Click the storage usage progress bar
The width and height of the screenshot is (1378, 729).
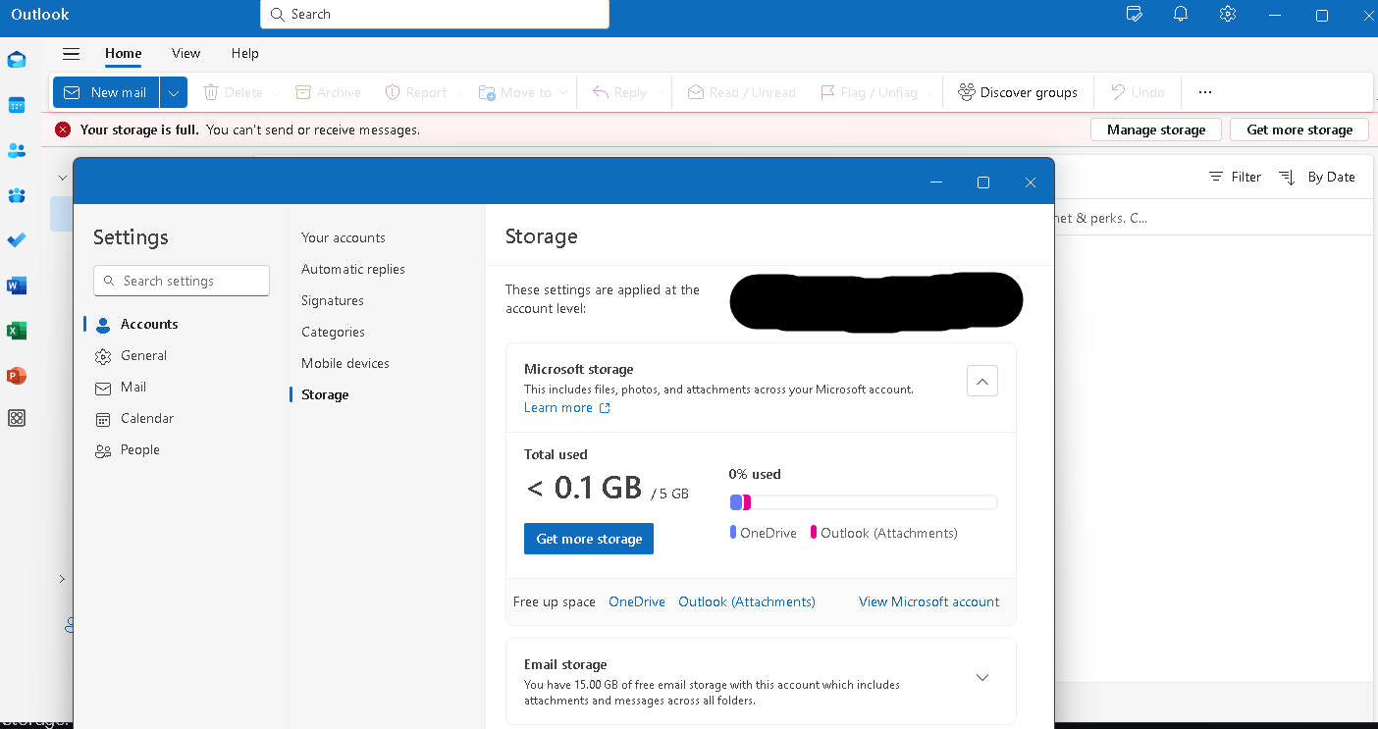[x=864, y=502]
